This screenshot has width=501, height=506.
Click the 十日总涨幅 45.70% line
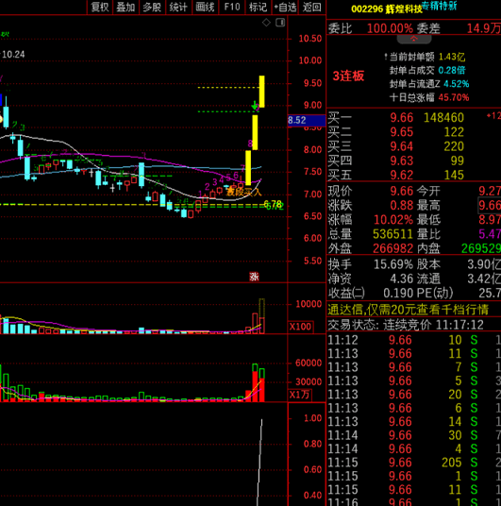click(429, 97)
